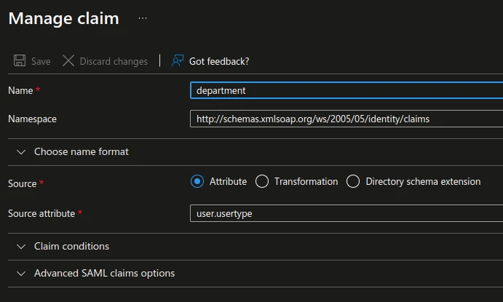Click the Namespace URL input field
The image size is (503, 302).
[346, 119]
